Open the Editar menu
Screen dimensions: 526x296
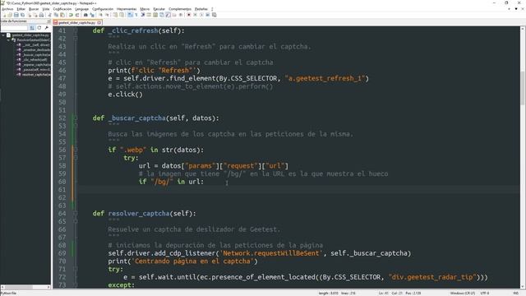(21, 9)
